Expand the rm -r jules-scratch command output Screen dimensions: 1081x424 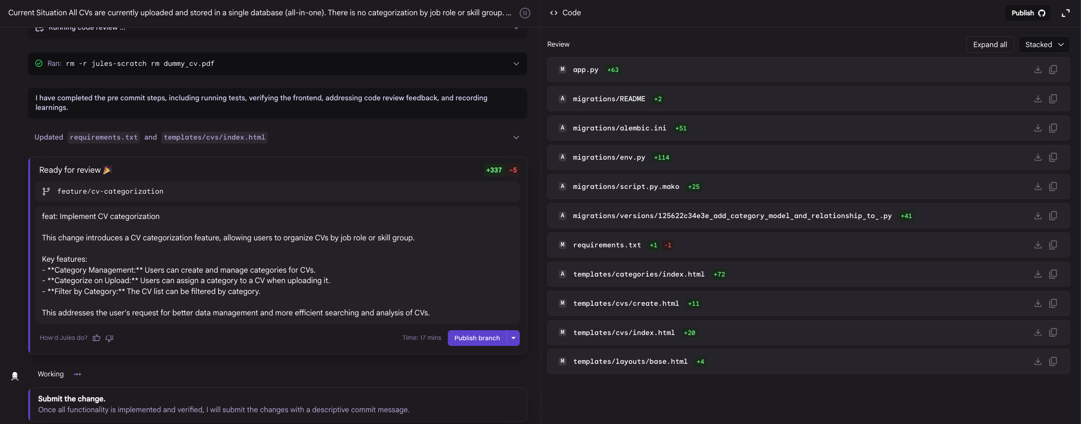(x=516, y=64)
